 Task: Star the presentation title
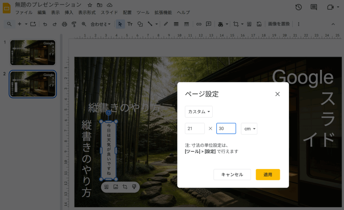[90, 5]
